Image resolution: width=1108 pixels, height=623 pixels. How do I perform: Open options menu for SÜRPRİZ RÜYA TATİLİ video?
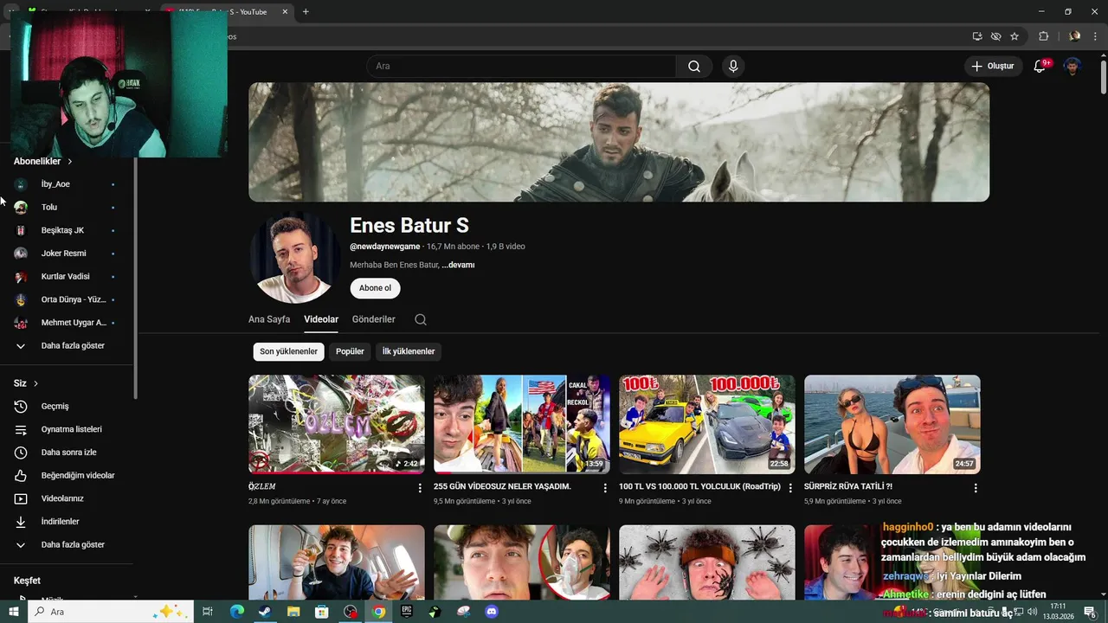(x=976, y=488)
